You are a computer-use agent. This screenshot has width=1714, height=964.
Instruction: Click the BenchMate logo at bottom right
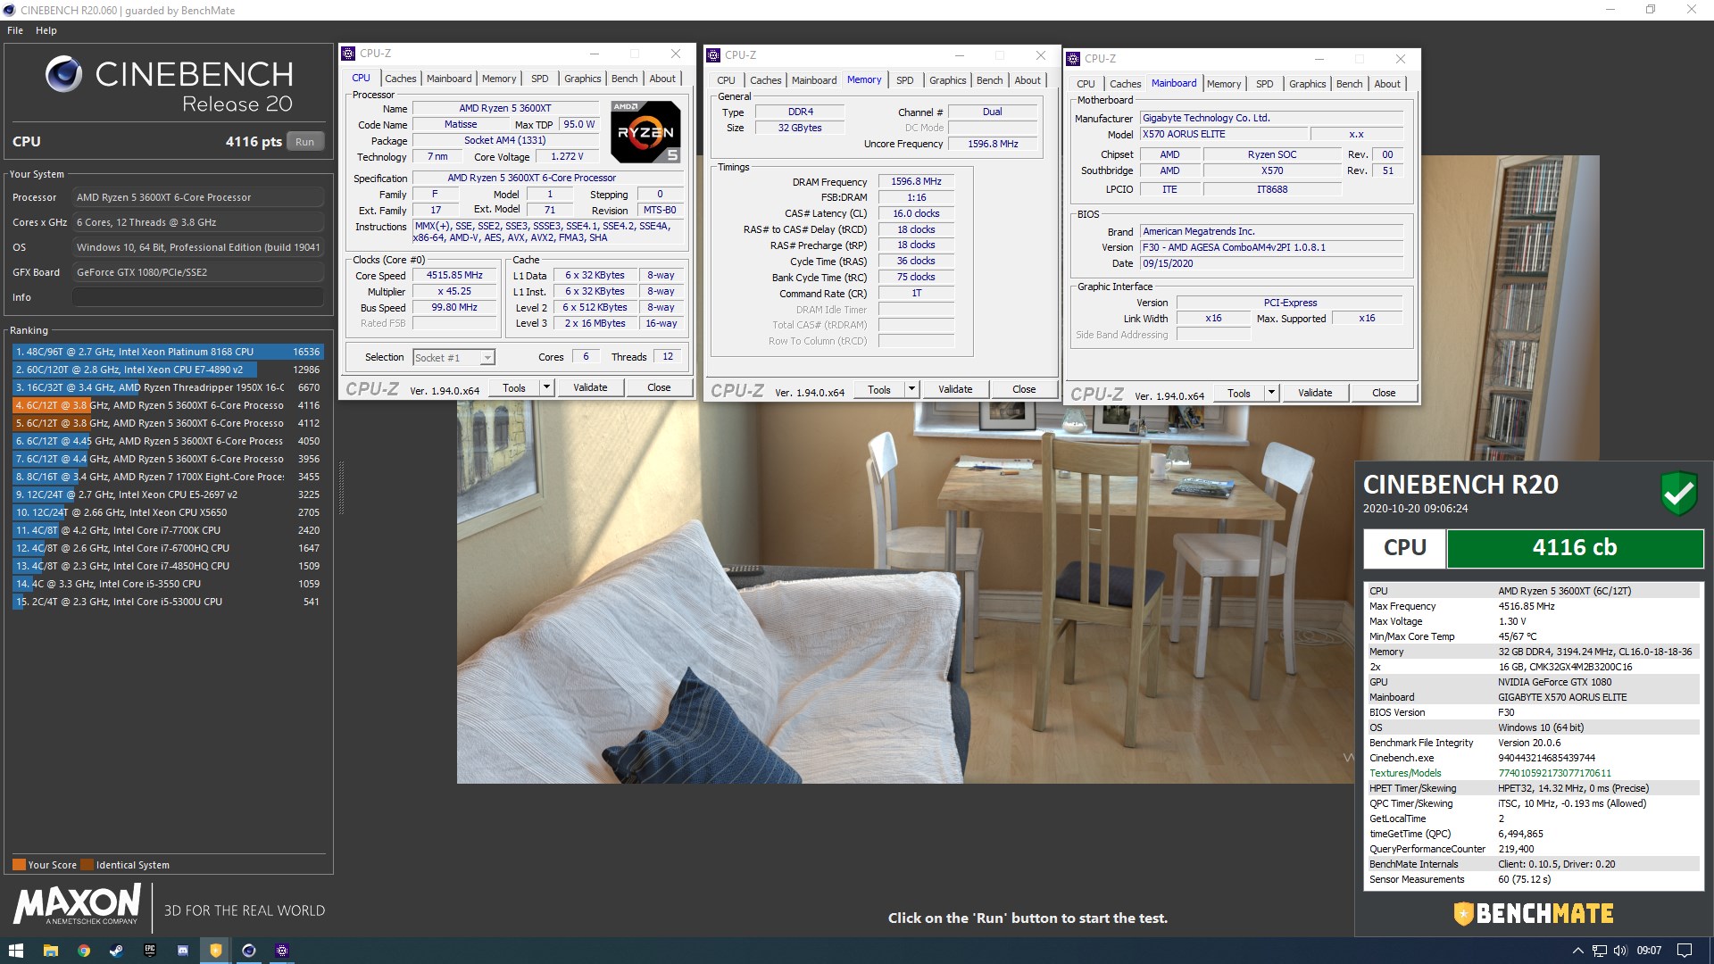tap(1534, 913)
